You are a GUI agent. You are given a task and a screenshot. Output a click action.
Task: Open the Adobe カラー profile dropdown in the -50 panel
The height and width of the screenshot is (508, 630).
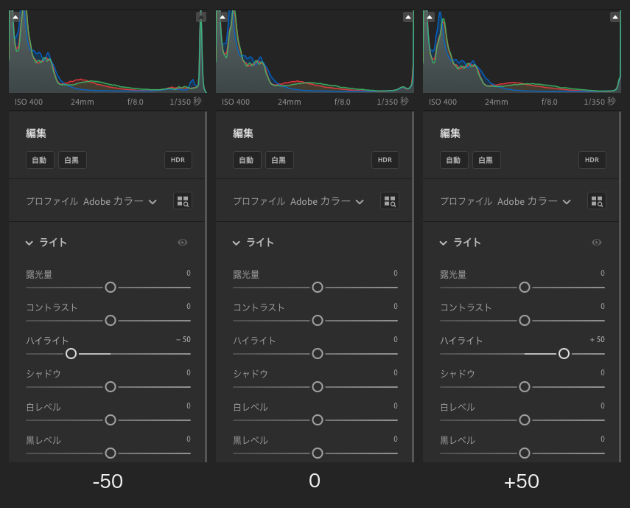click(x=119, y=201)
